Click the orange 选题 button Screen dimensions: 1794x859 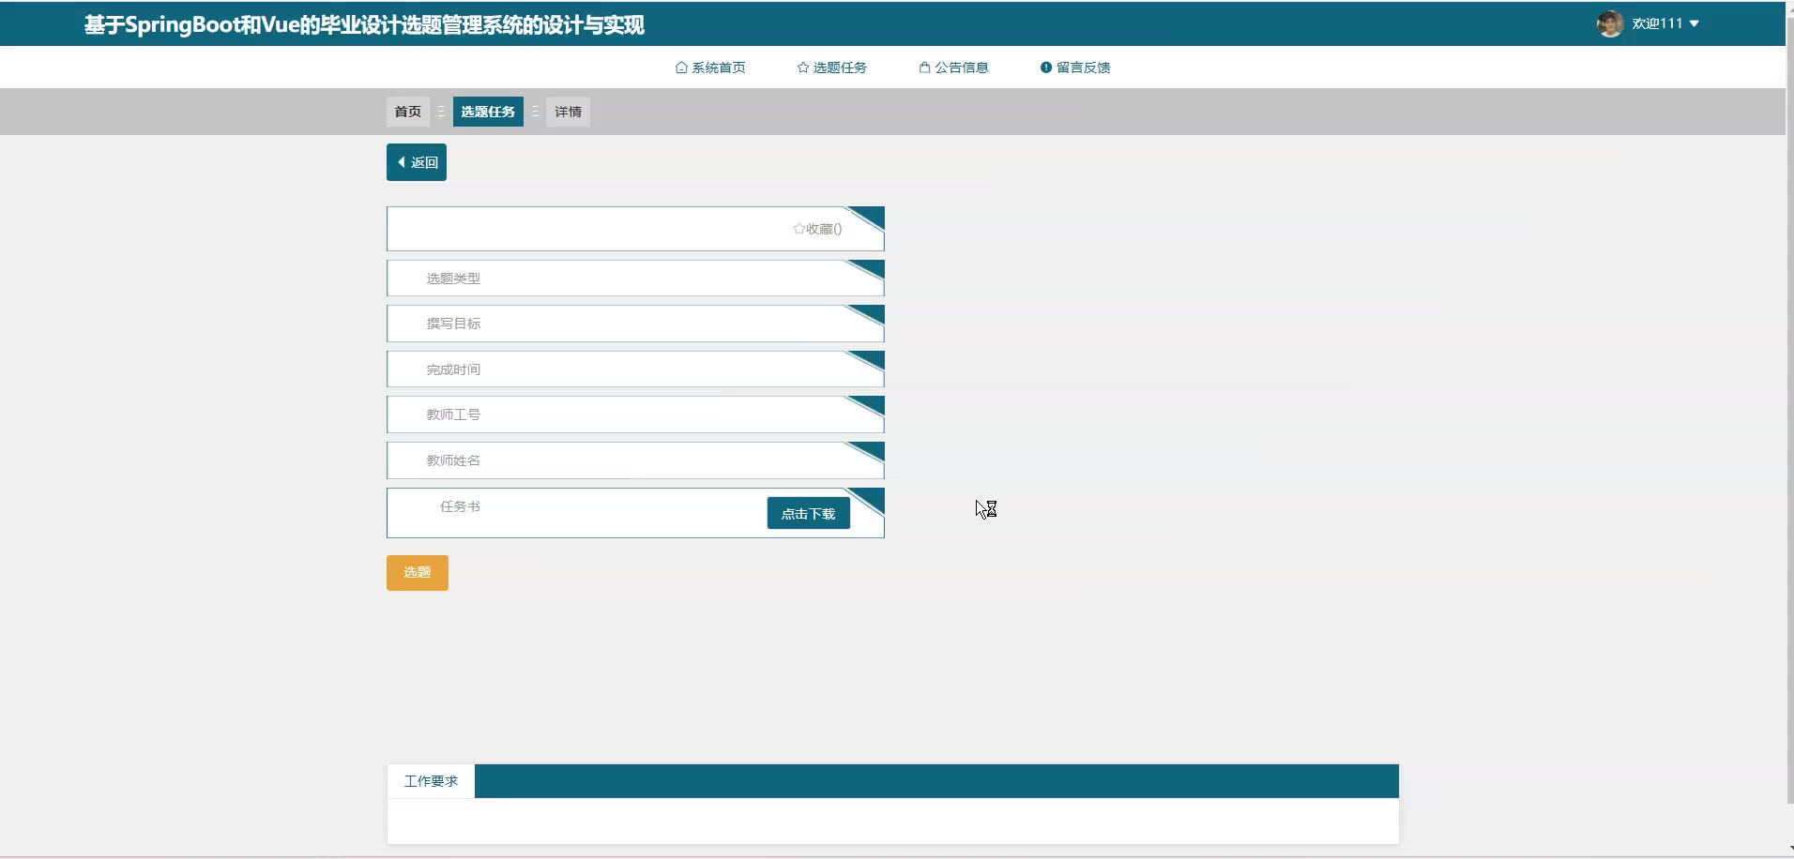(x=418, y=573)
